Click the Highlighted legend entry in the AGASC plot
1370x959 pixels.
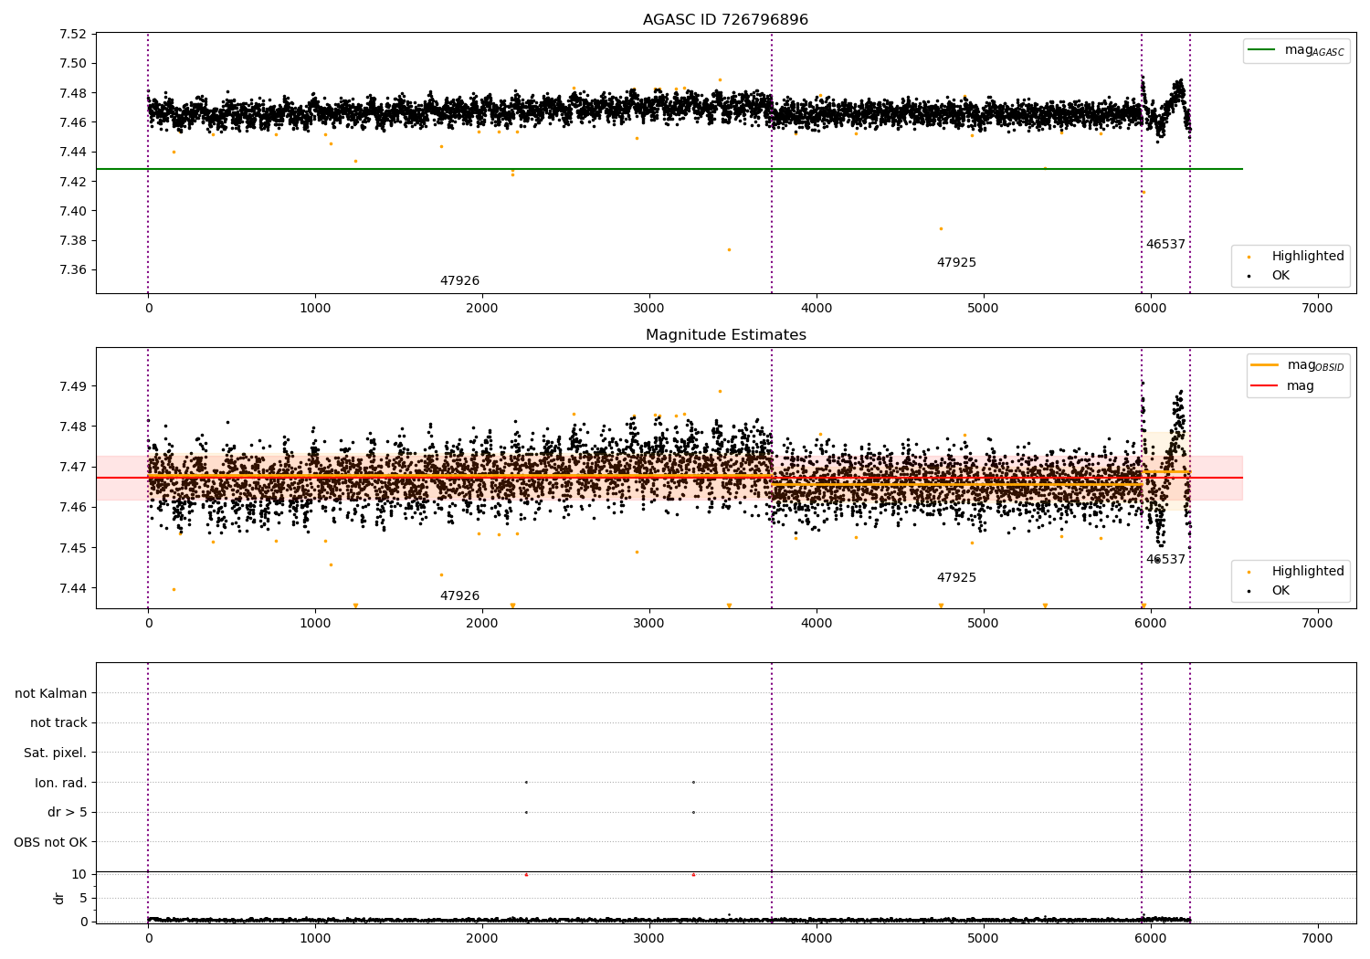point(1308,257)
